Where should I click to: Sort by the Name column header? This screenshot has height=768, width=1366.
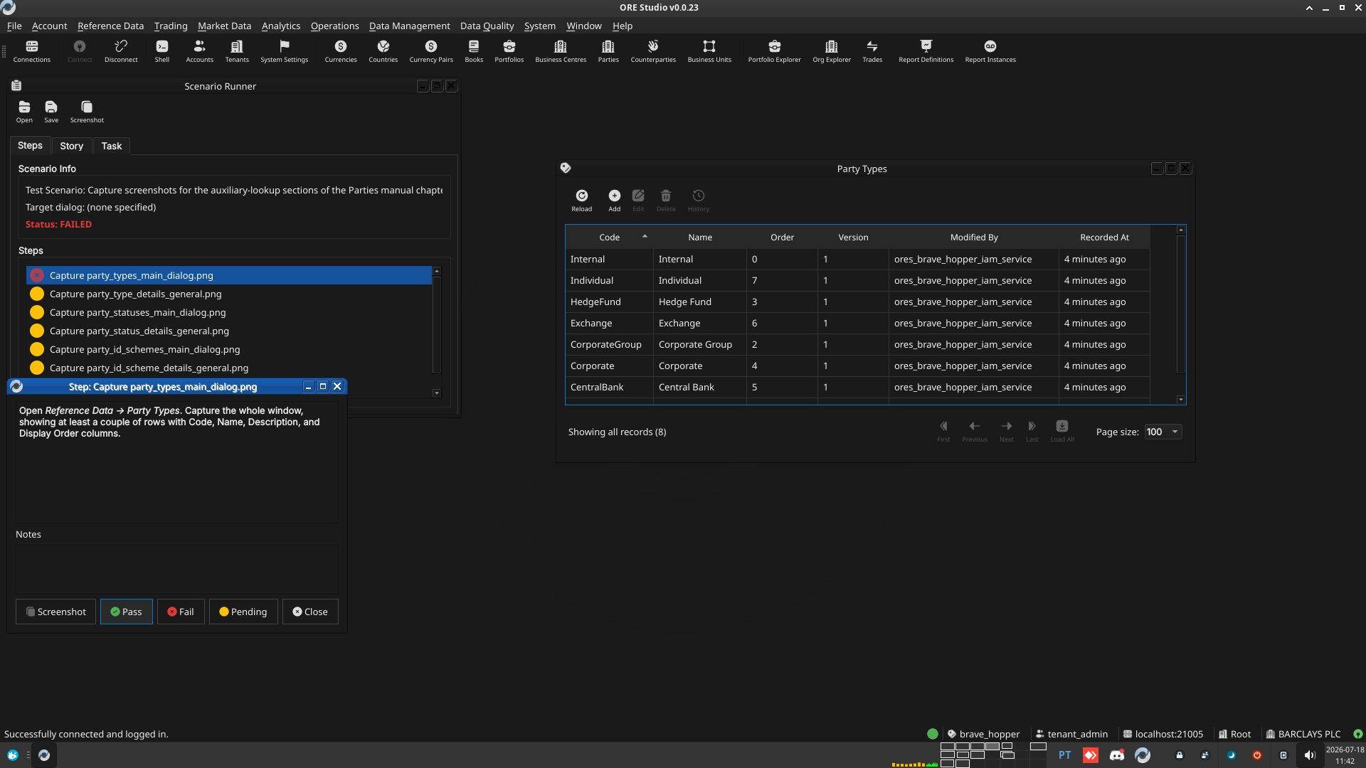(x=700, y=238)
